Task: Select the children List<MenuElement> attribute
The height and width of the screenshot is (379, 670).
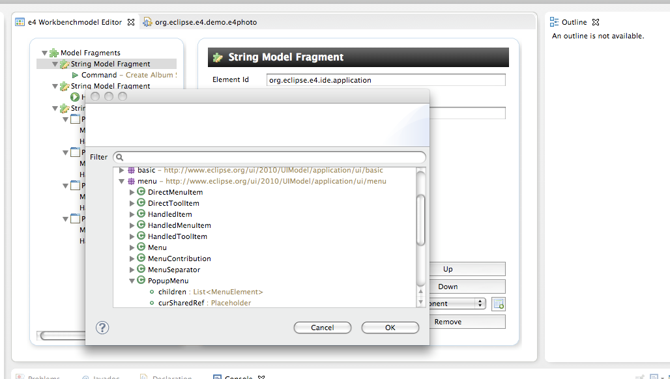Action: point(211,292)
